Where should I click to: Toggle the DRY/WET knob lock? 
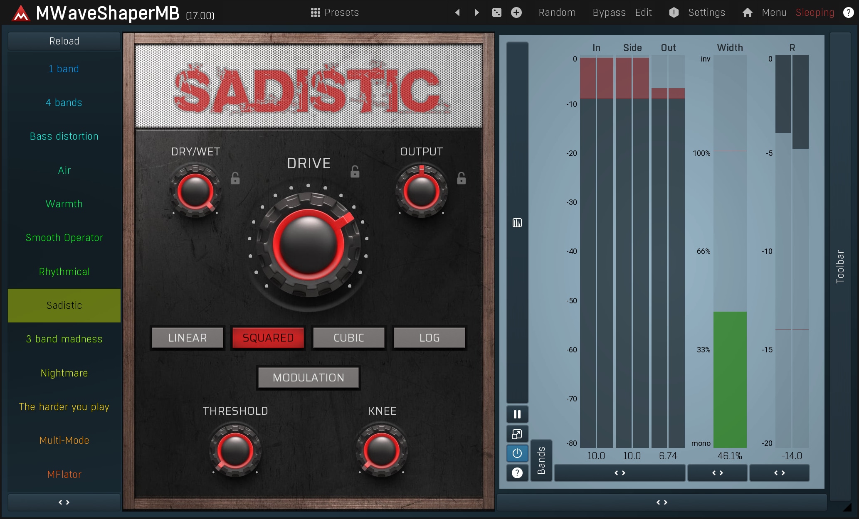235,178
